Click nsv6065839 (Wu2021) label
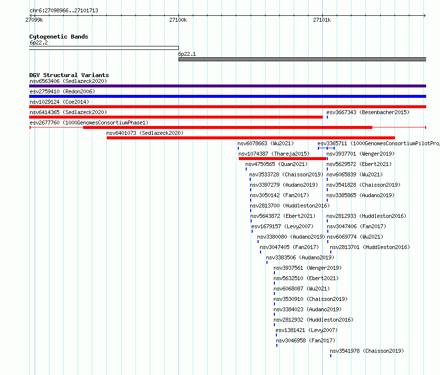 (354, 174)
